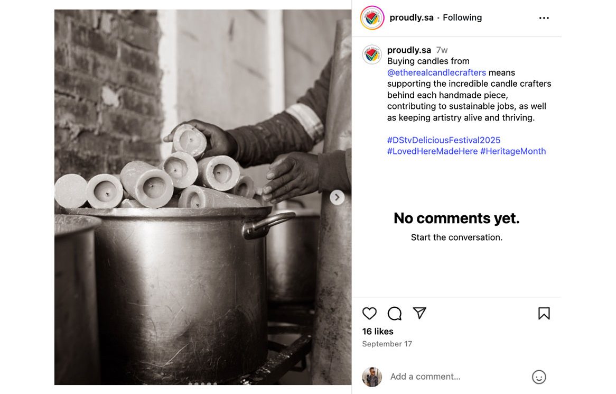
Task: Focus the Add a comment field
Action: [454, 377]
